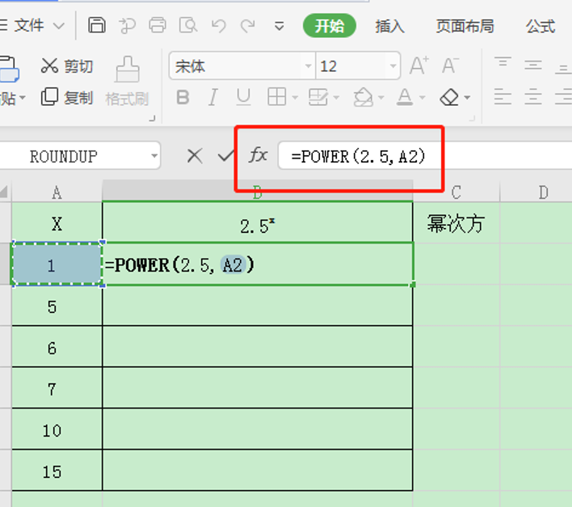The height and width of the screenshot is (507, 572).
Task: Switch to the 开始 tab
Action: (330, 26)
